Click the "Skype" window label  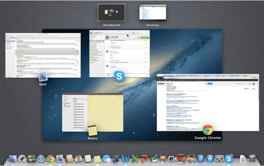[x=119, y=84]
